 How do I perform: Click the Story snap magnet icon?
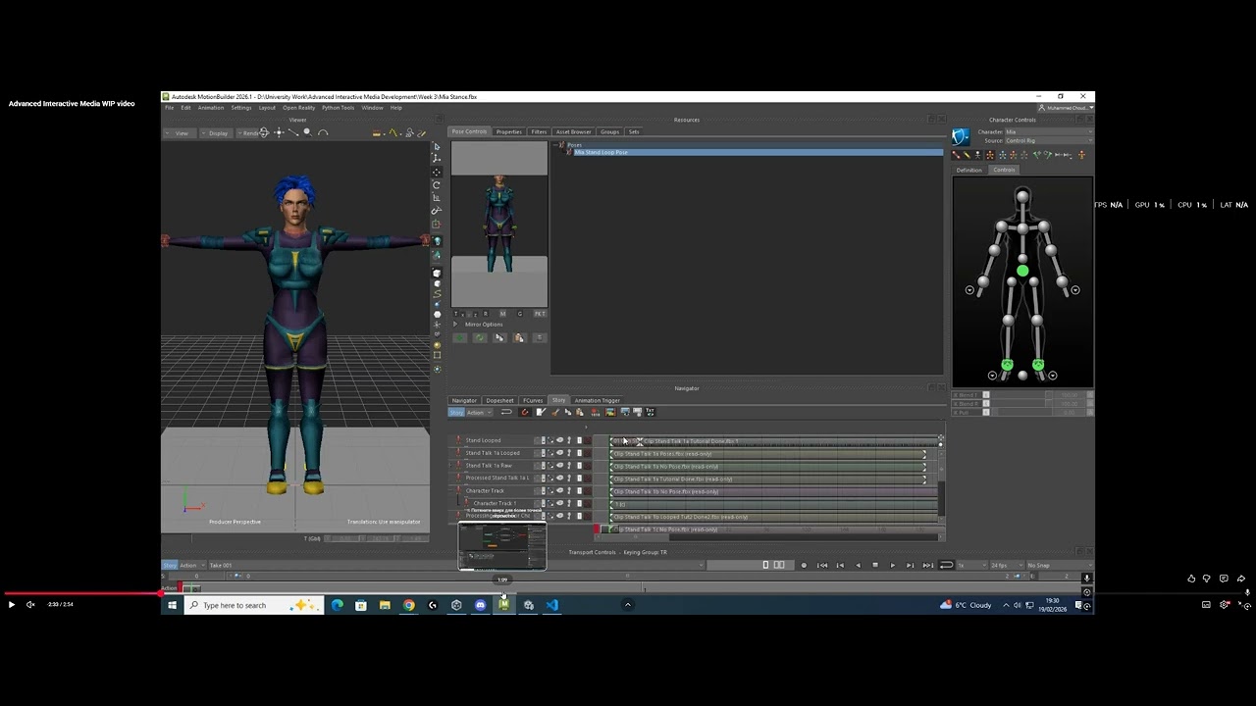[x=525, y=413]
